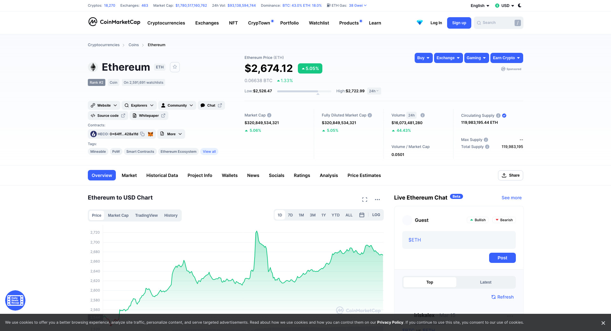The image size is (611, 331).
Task: Select Bearish sentiment in chat
Action: (504, 220)
